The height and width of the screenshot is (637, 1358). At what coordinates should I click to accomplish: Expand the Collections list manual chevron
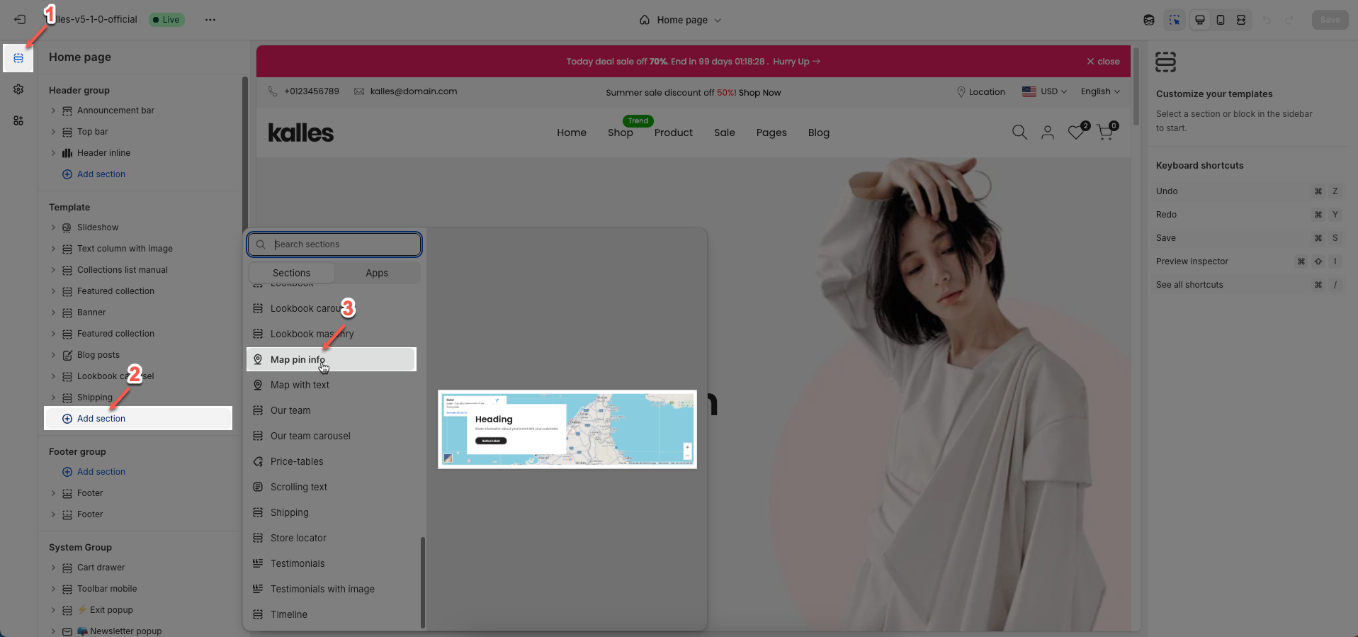pos(53,270)
